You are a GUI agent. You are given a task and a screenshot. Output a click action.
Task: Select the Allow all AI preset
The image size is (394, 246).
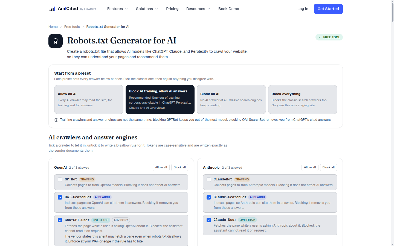(89, 99)
